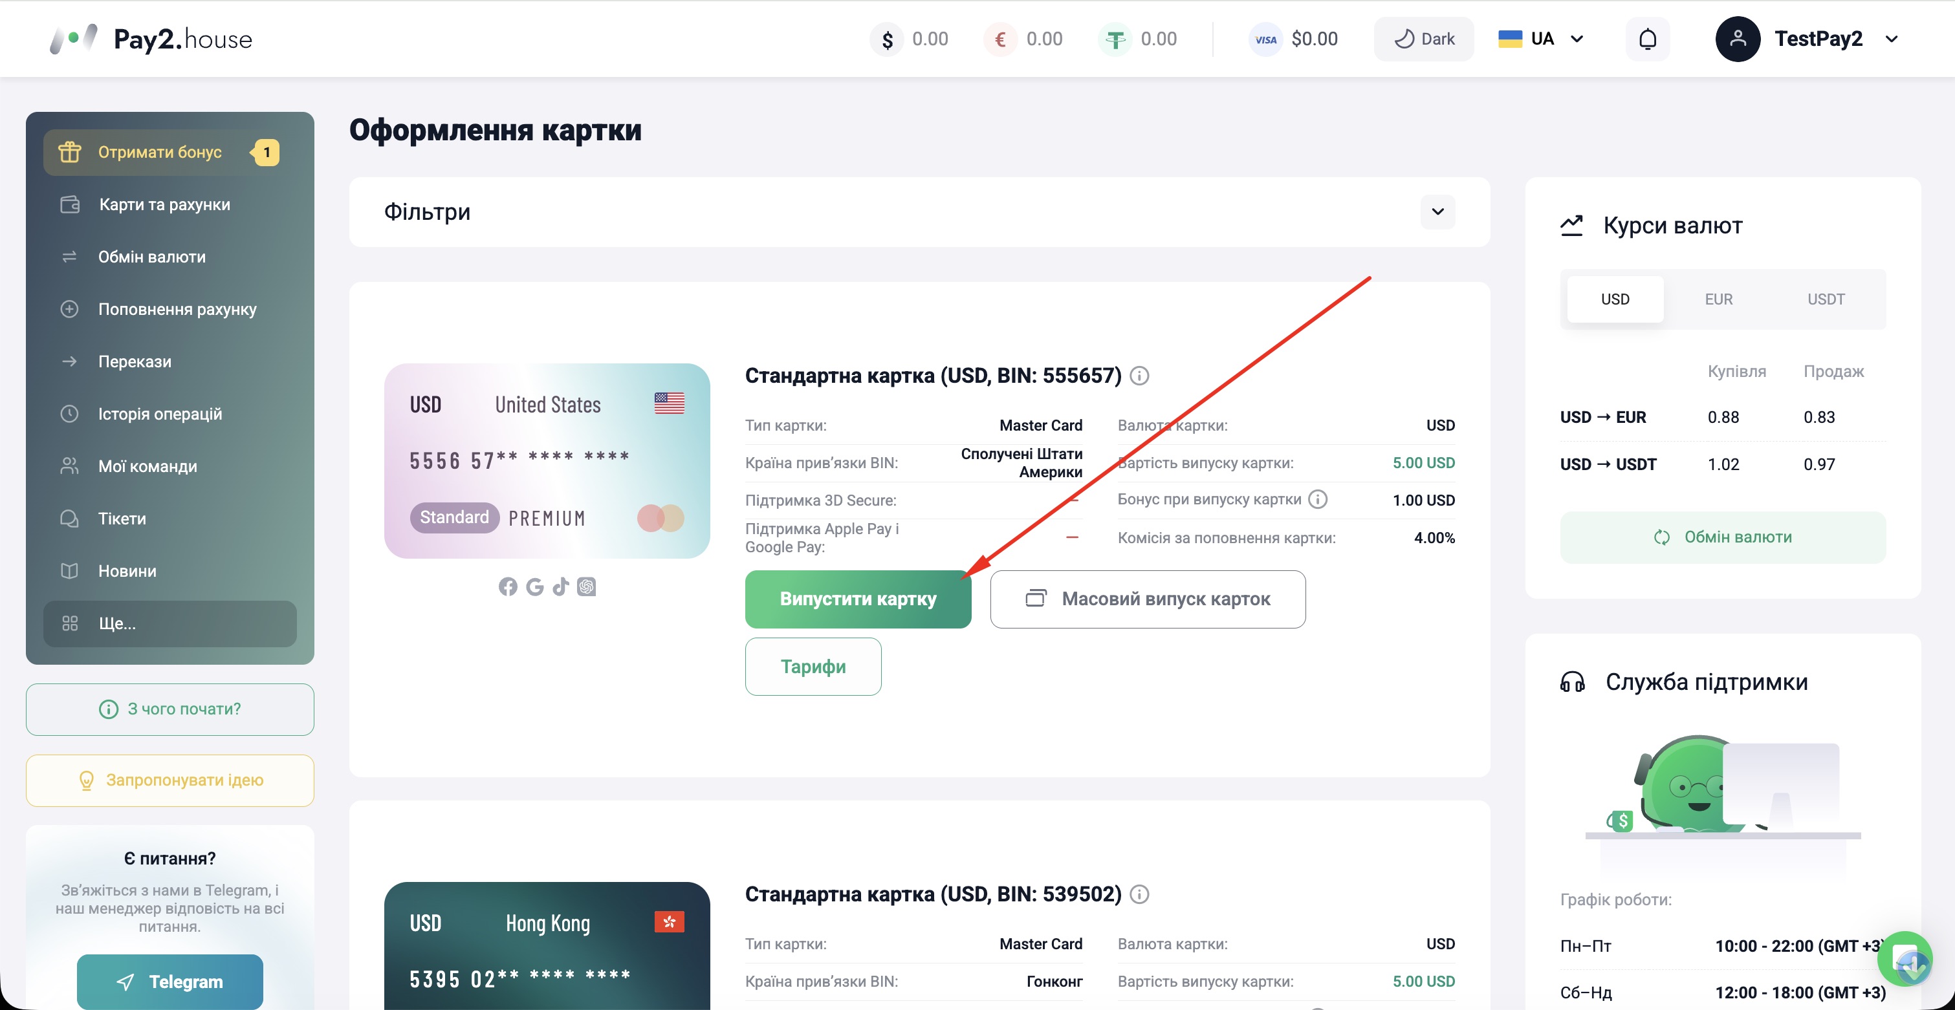
Task: Click the 4.00% top-up commission value
Action: (1434, 538)
